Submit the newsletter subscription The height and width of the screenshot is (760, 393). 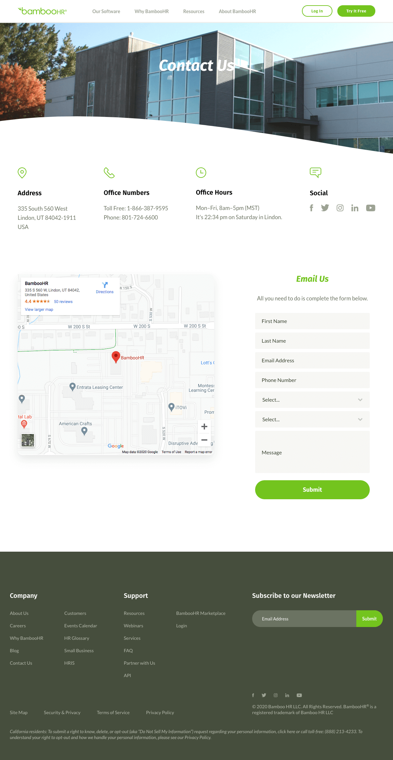(x=369, y=618)
